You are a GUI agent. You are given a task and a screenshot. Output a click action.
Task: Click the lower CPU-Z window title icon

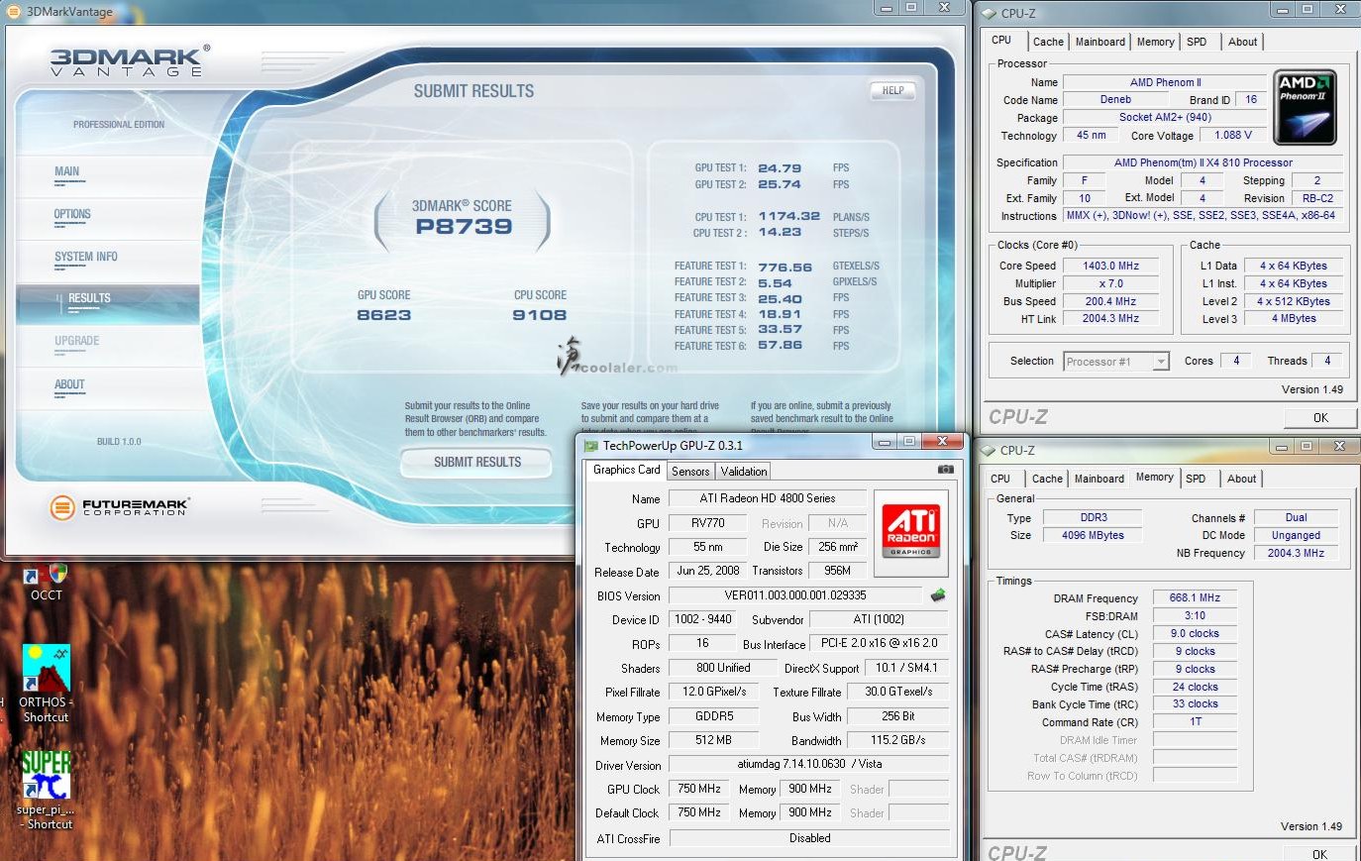tap(989, 450)
